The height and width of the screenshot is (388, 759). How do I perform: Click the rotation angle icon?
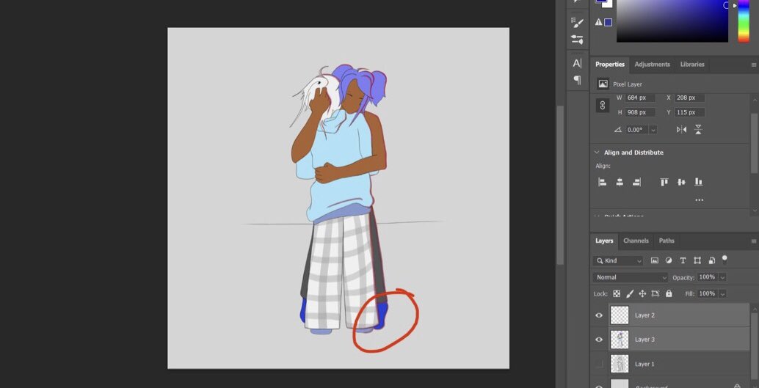click(x=617, y=130)
